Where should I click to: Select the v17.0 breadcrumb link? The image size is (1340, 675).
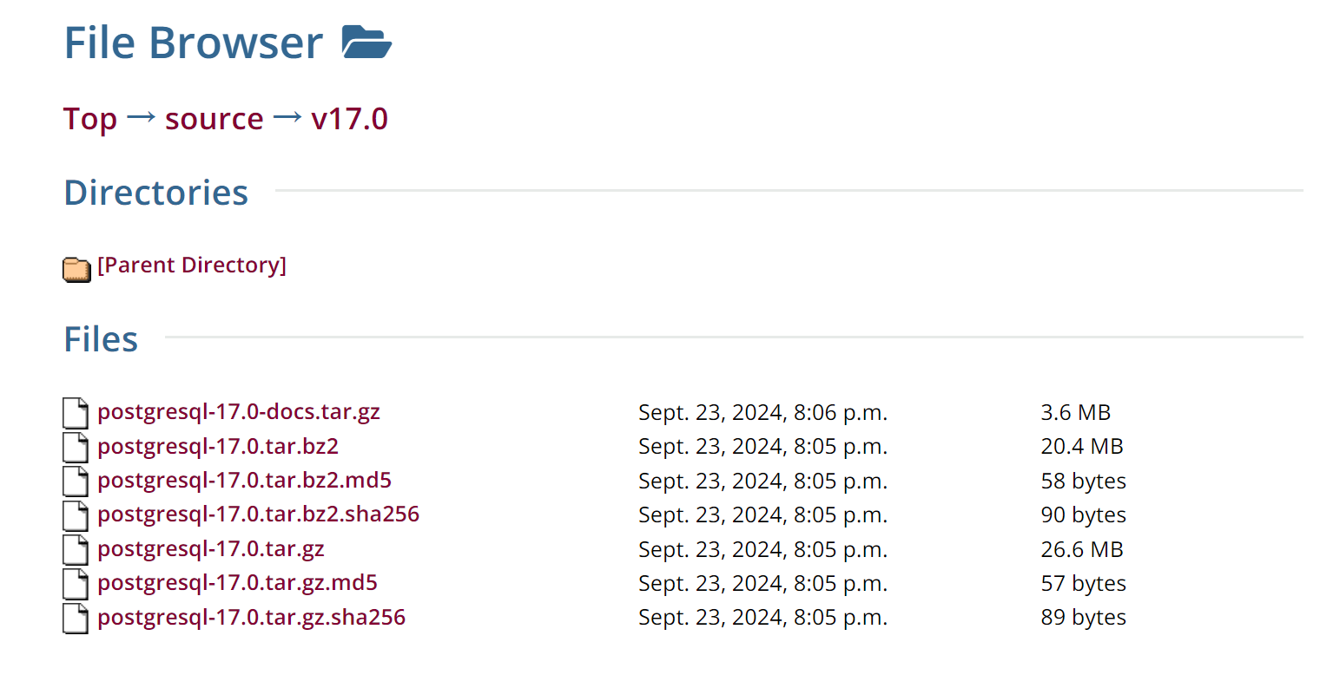coord(349,119)
